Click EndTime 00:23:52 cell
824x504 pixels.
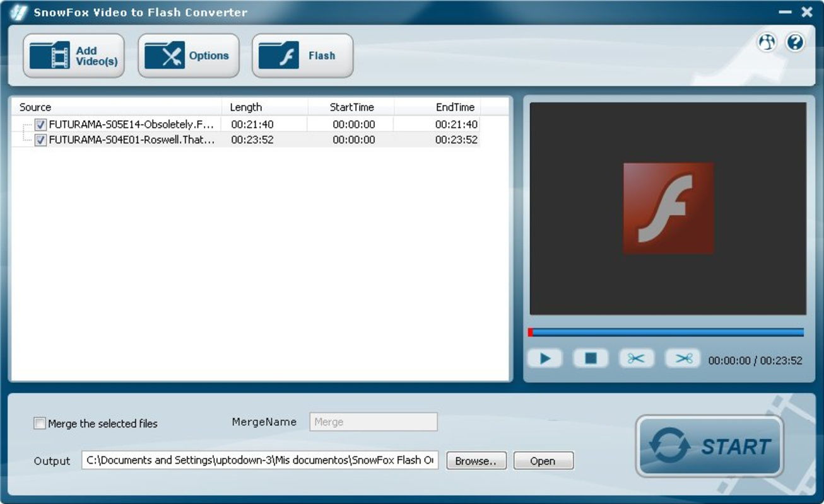coord(456,140)
